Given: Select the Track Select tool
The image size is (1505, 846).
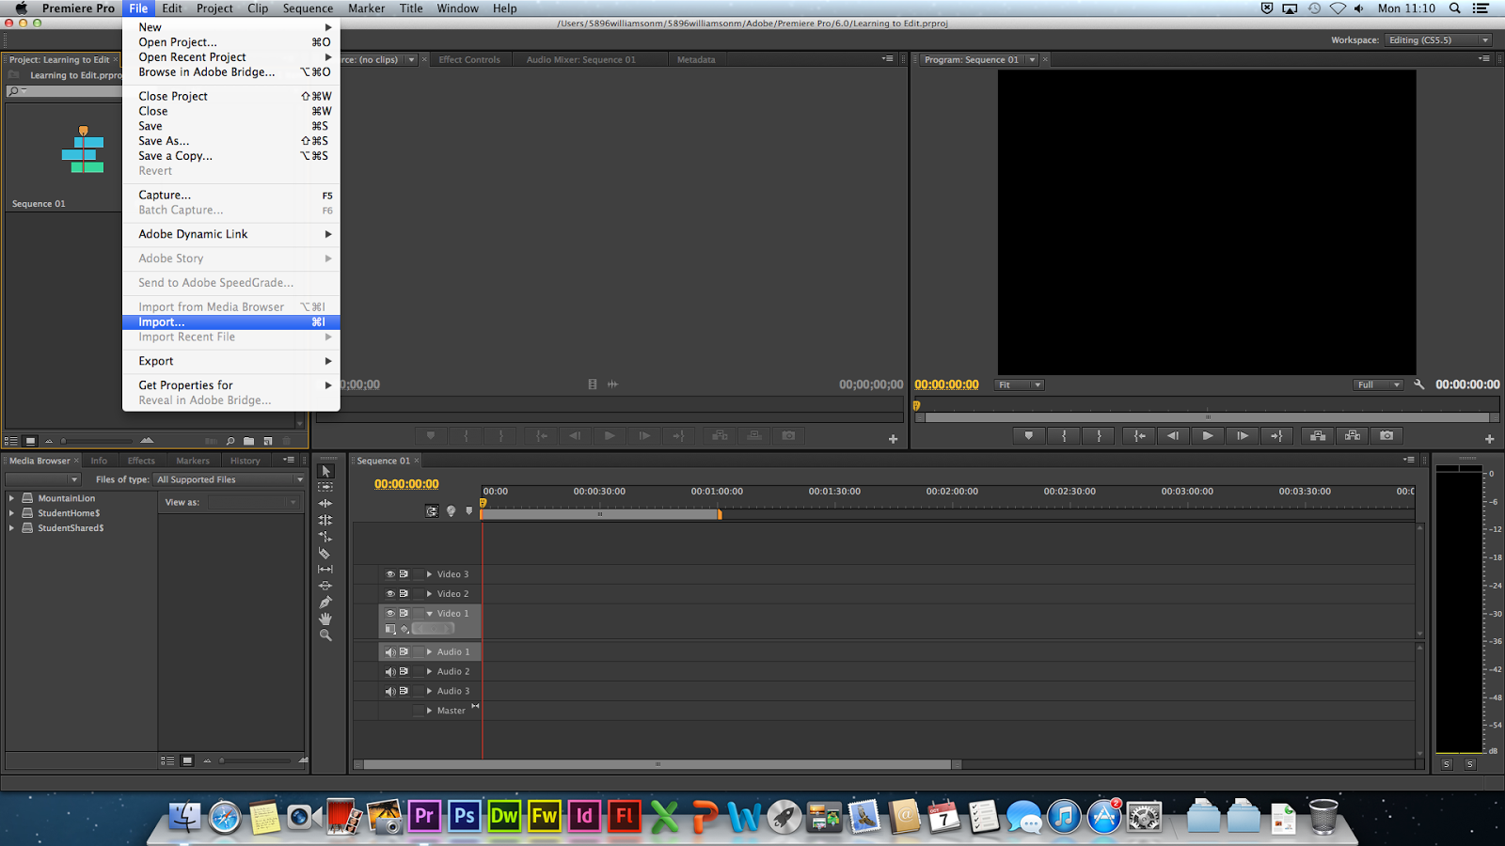Looking at the screenshot, I should click(325, 487).
